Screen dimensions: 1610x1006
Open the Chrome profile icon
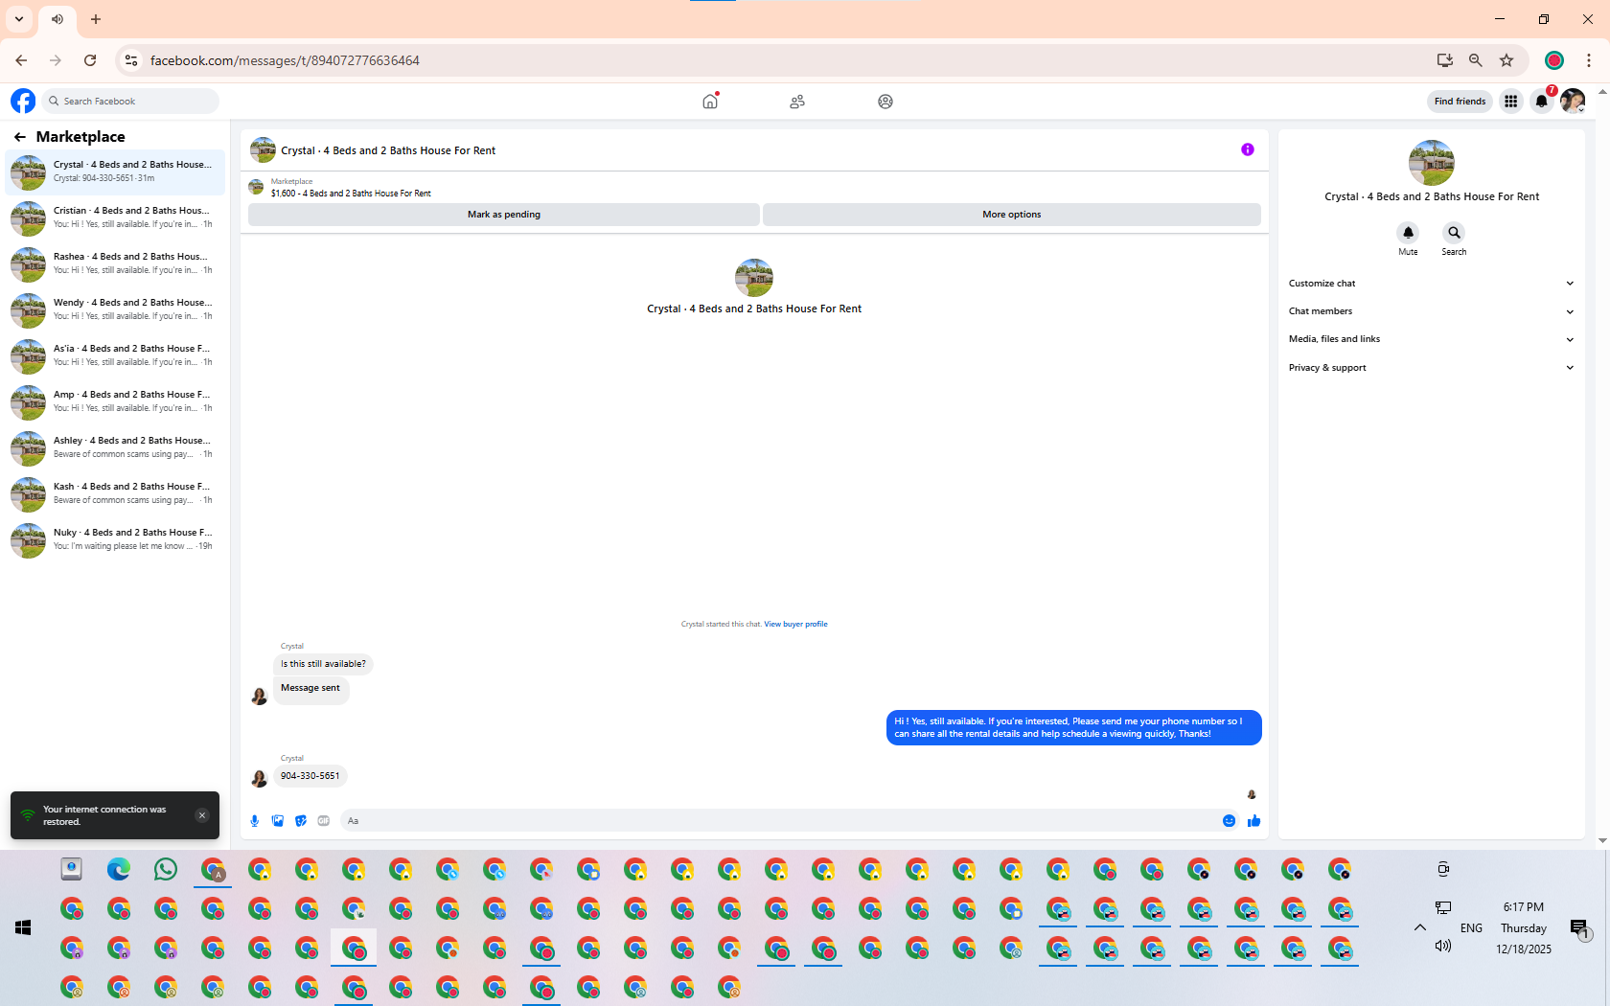[1554, 60]
